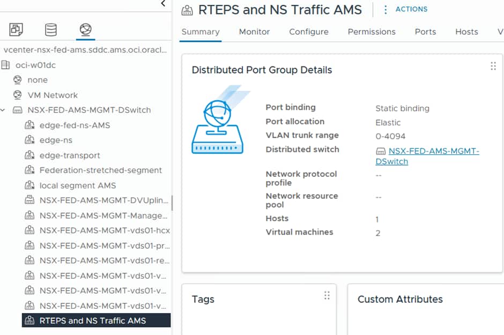Click drag handle of the Tags card
Image resolution: width=504 pixels, height=335 pixels.
pyautogui.click(x=327, y=295)
